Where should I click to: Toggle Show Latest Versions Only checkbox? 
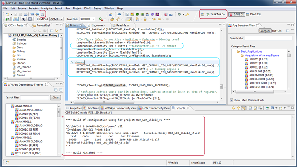pyautogui.click(x=232, y=100)
